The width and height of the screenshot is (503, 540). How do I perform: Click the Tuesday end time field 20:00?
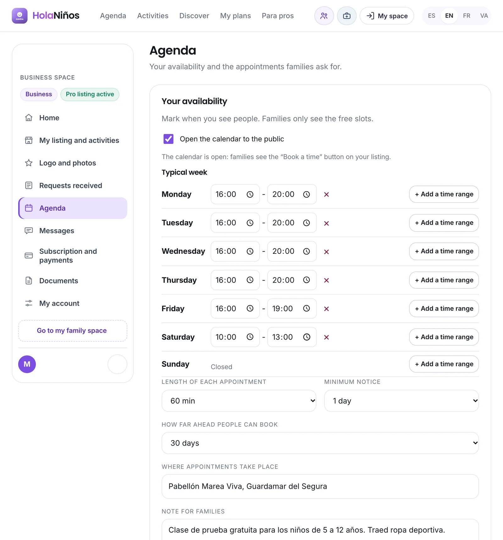292,223
